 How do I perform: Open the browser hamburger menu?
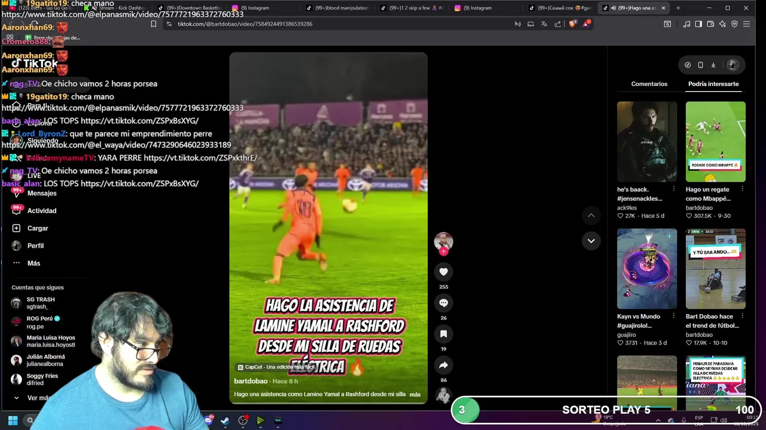tap(746, 24)
